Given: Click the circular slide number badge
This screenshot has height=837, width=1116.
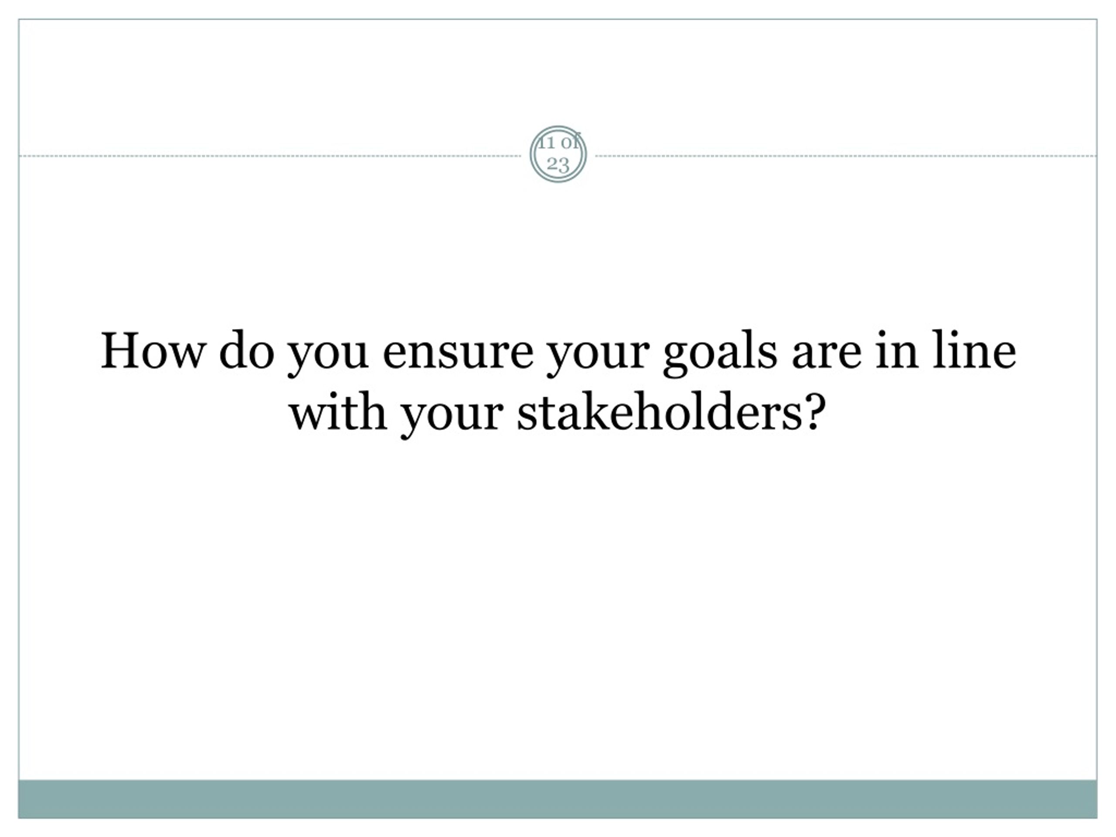Looking at the screenshot, I should pos(558,154).
